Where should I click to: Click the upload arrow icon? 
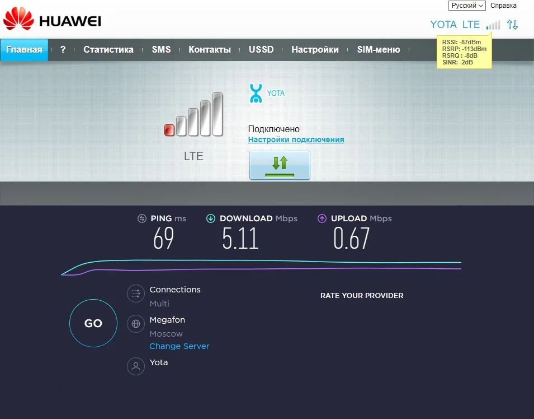click(x=322, y=218)
